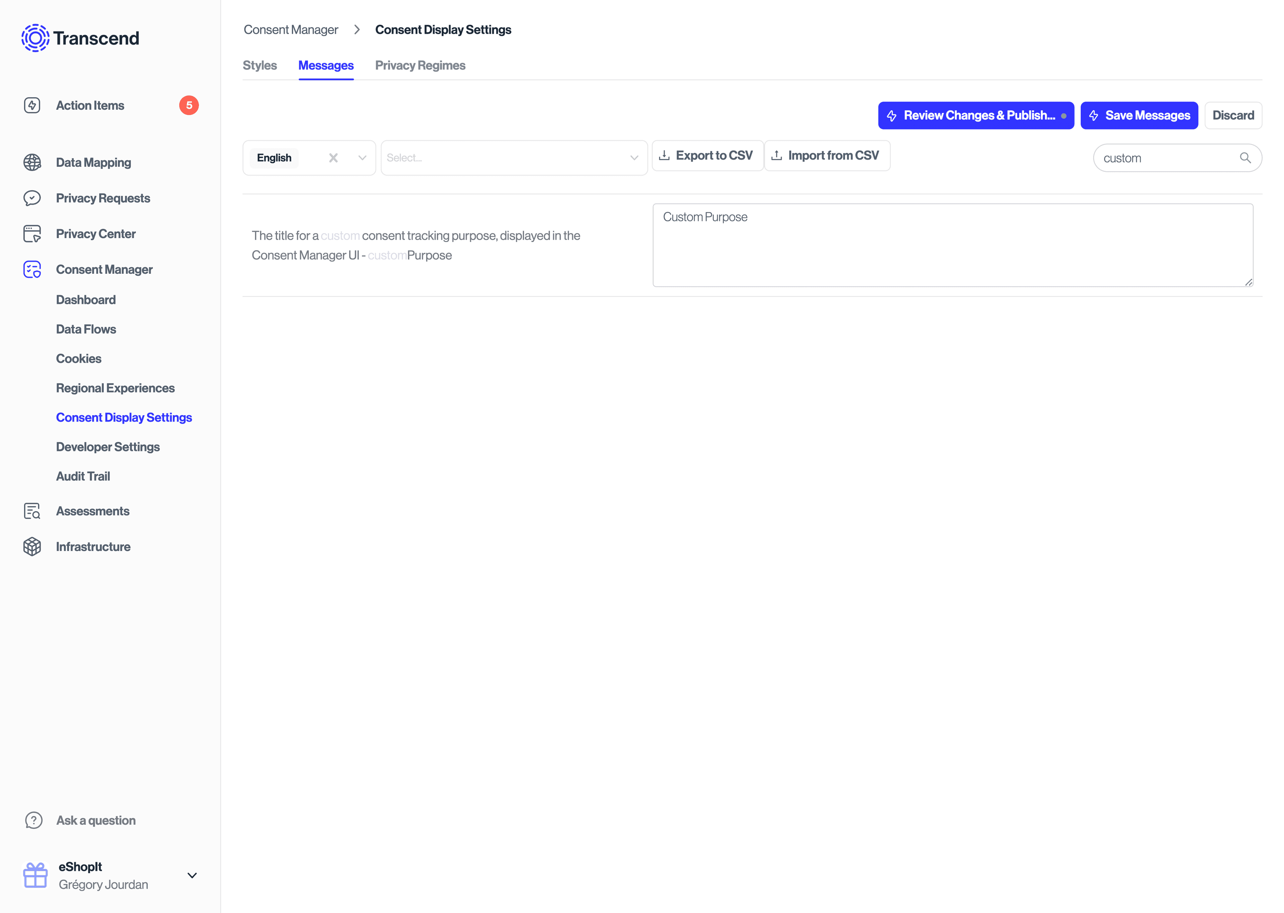Clear the English language selection
This screenshot has height=913, width=1284.
333,158
